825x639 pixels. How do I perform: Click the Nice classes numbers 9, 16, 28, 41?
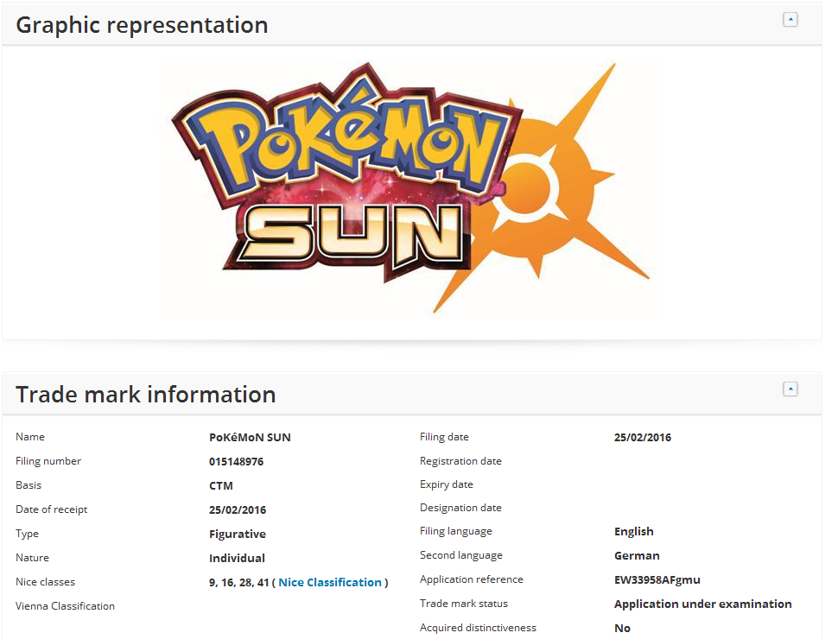(239, 582)
